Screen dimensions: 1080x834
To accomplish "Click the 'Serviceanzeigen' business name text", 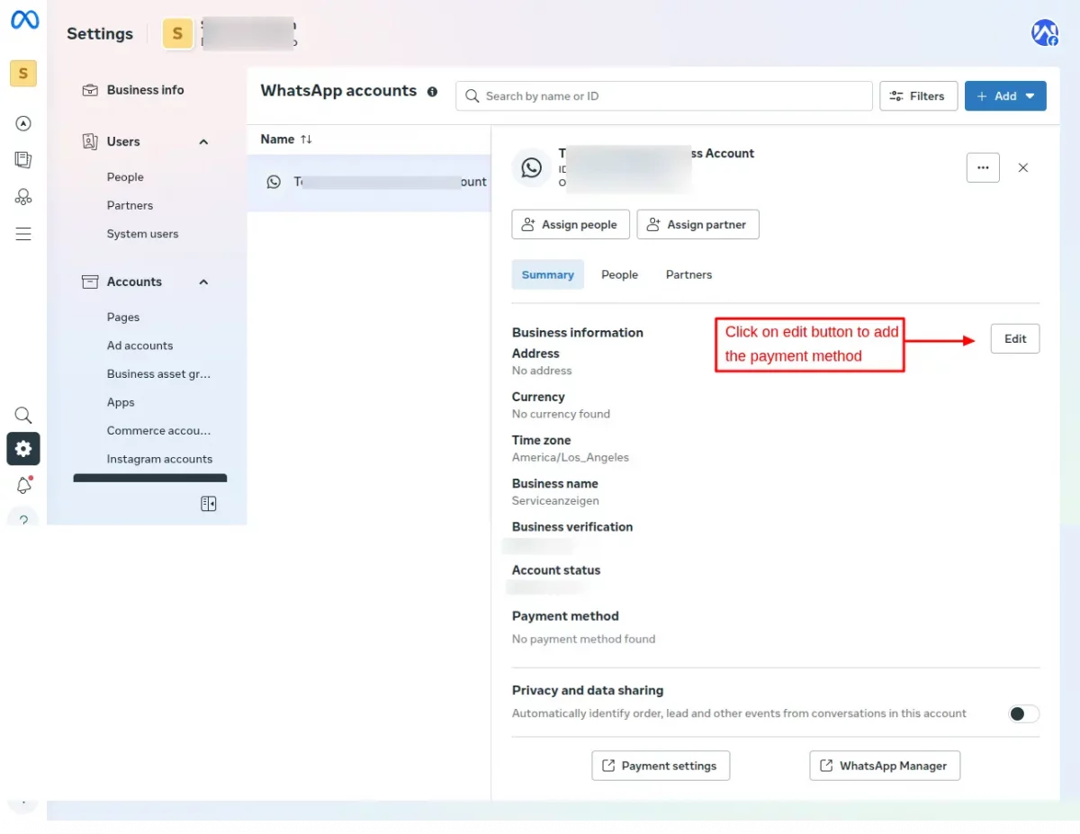I will (x=555, y=500).
